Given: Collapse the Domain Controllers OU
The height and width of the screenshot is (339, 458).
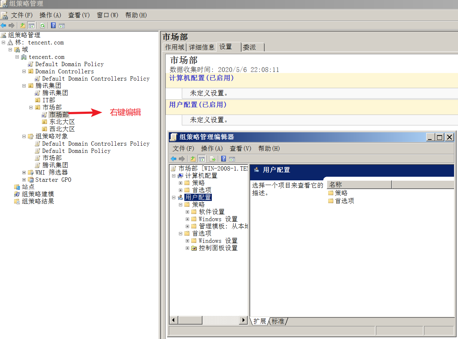Looking at the screenshot, I should tap(24, 71).
